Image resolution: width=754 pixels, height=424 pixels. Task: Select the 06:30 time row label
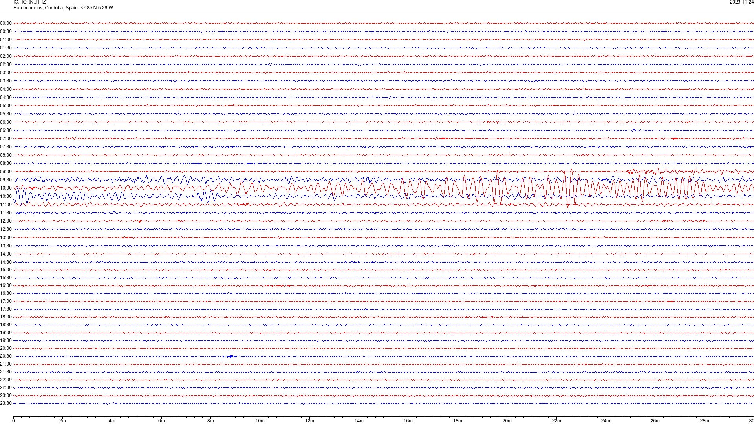pos(6,130)
